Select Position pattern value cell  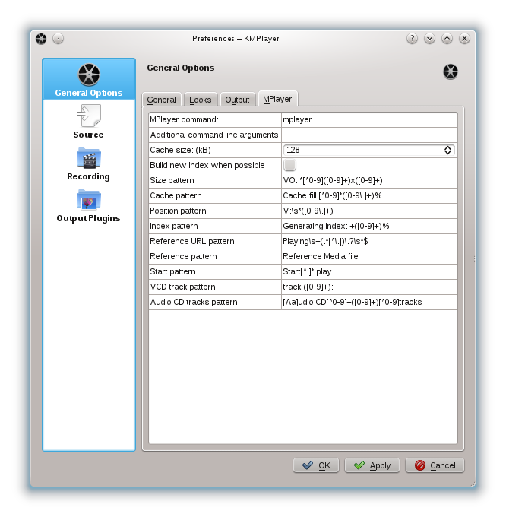pos(369,211)
